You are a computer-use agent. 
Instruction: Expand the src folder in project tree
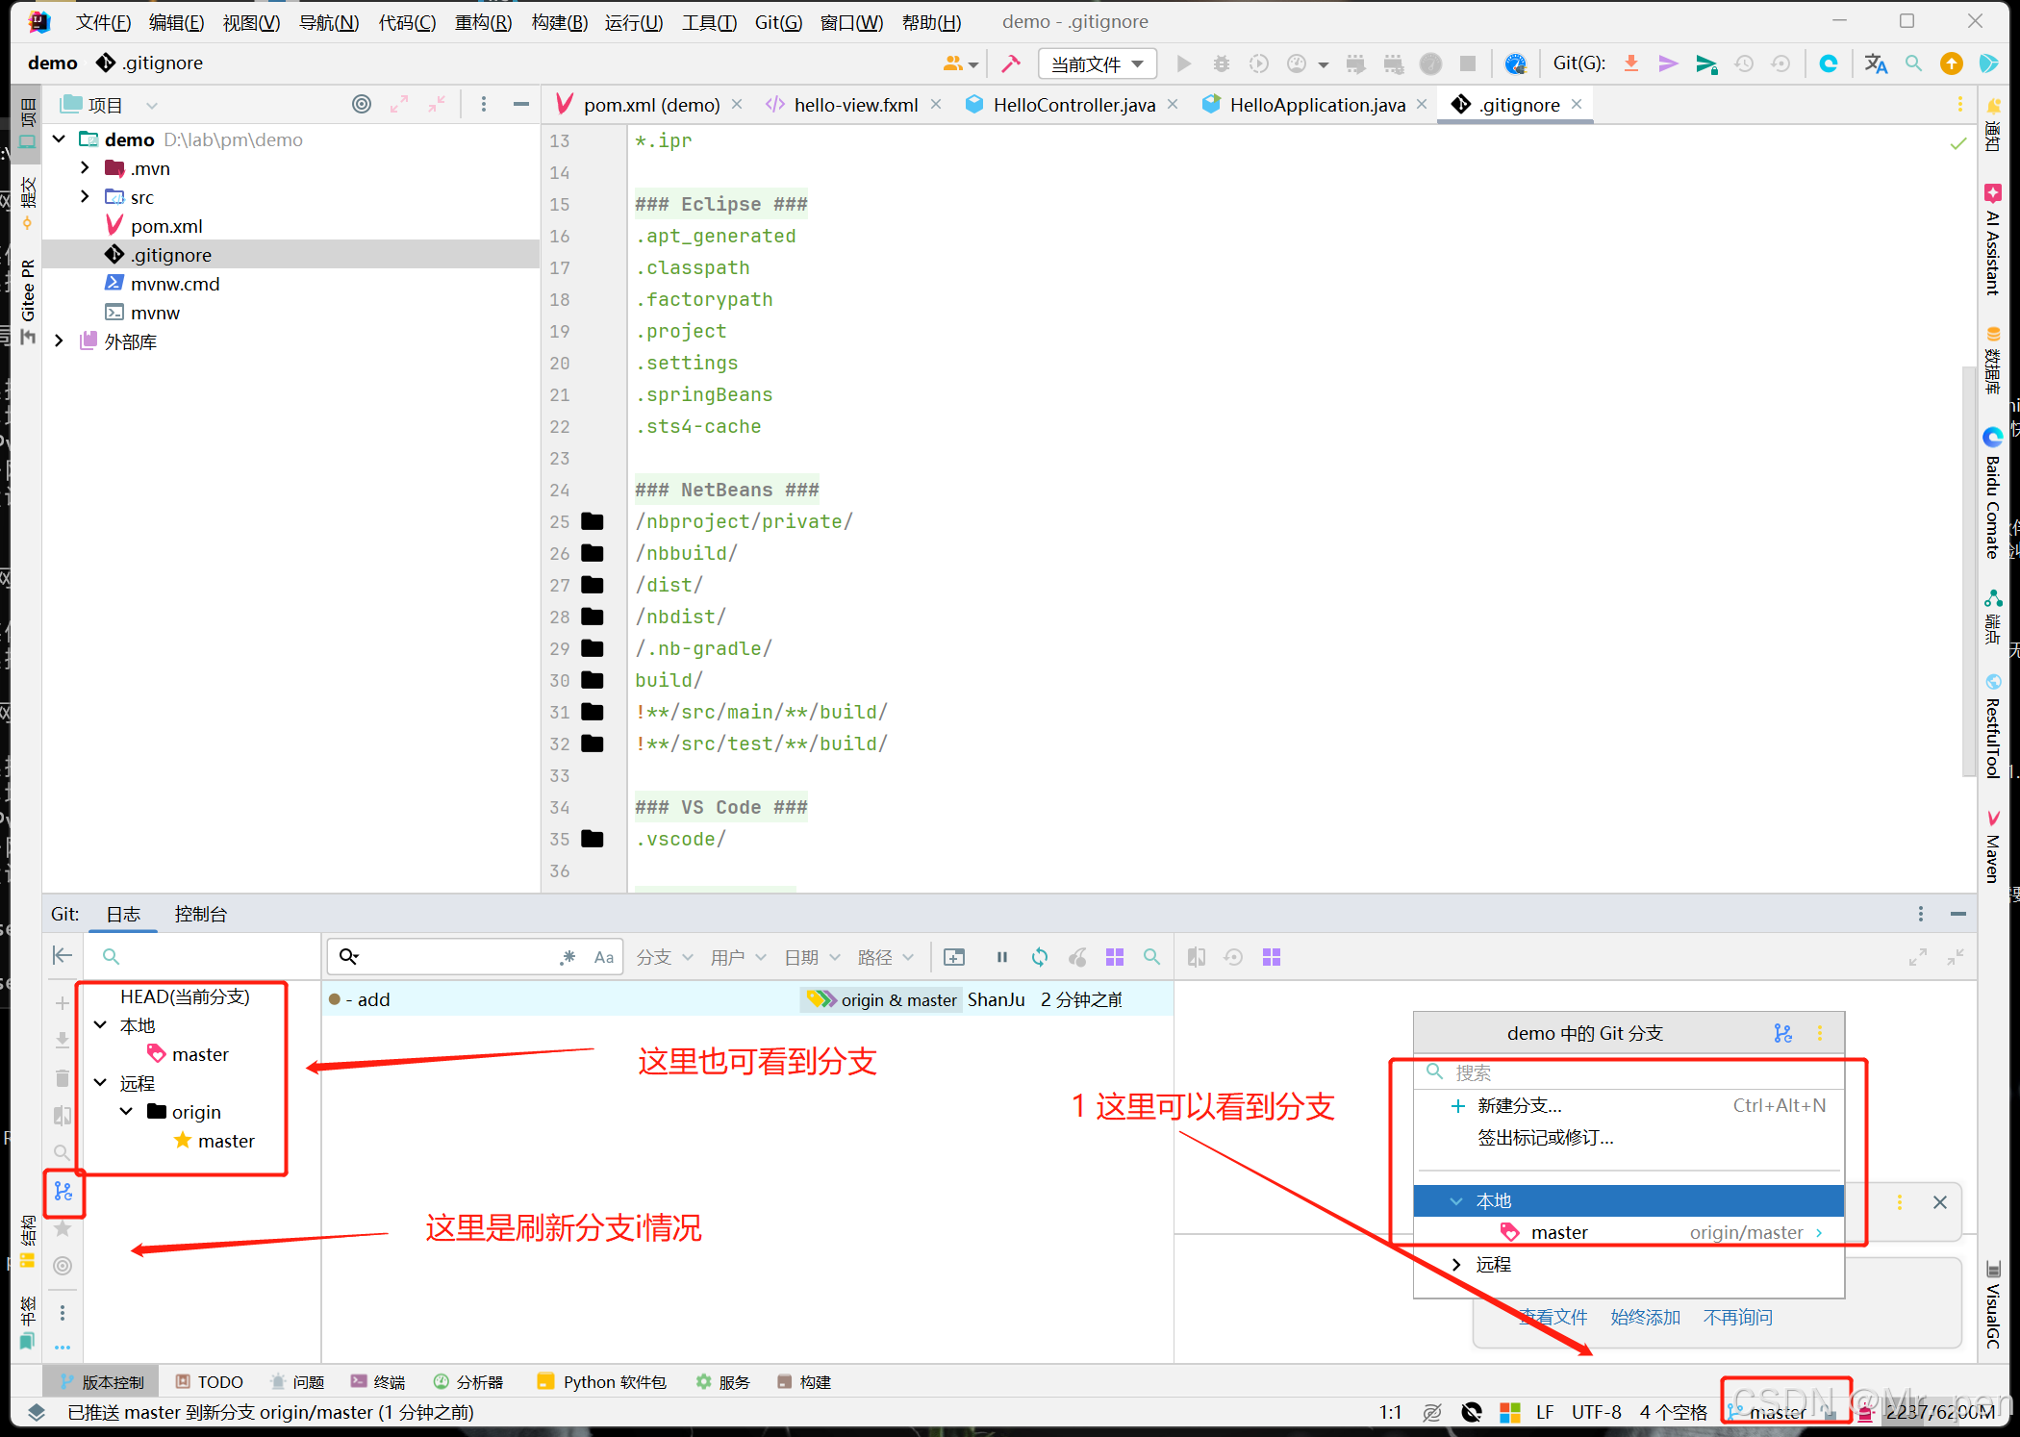point(85,196)
